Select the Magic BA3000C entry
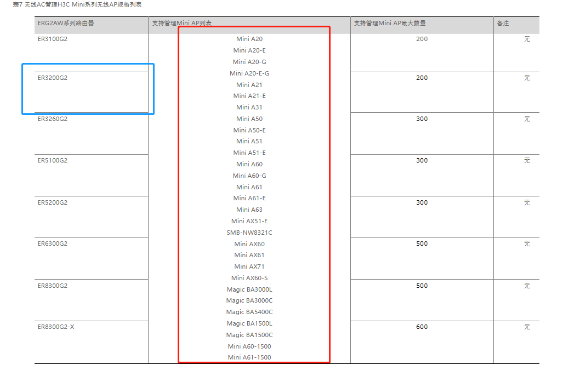 click(x=249, y=301)
